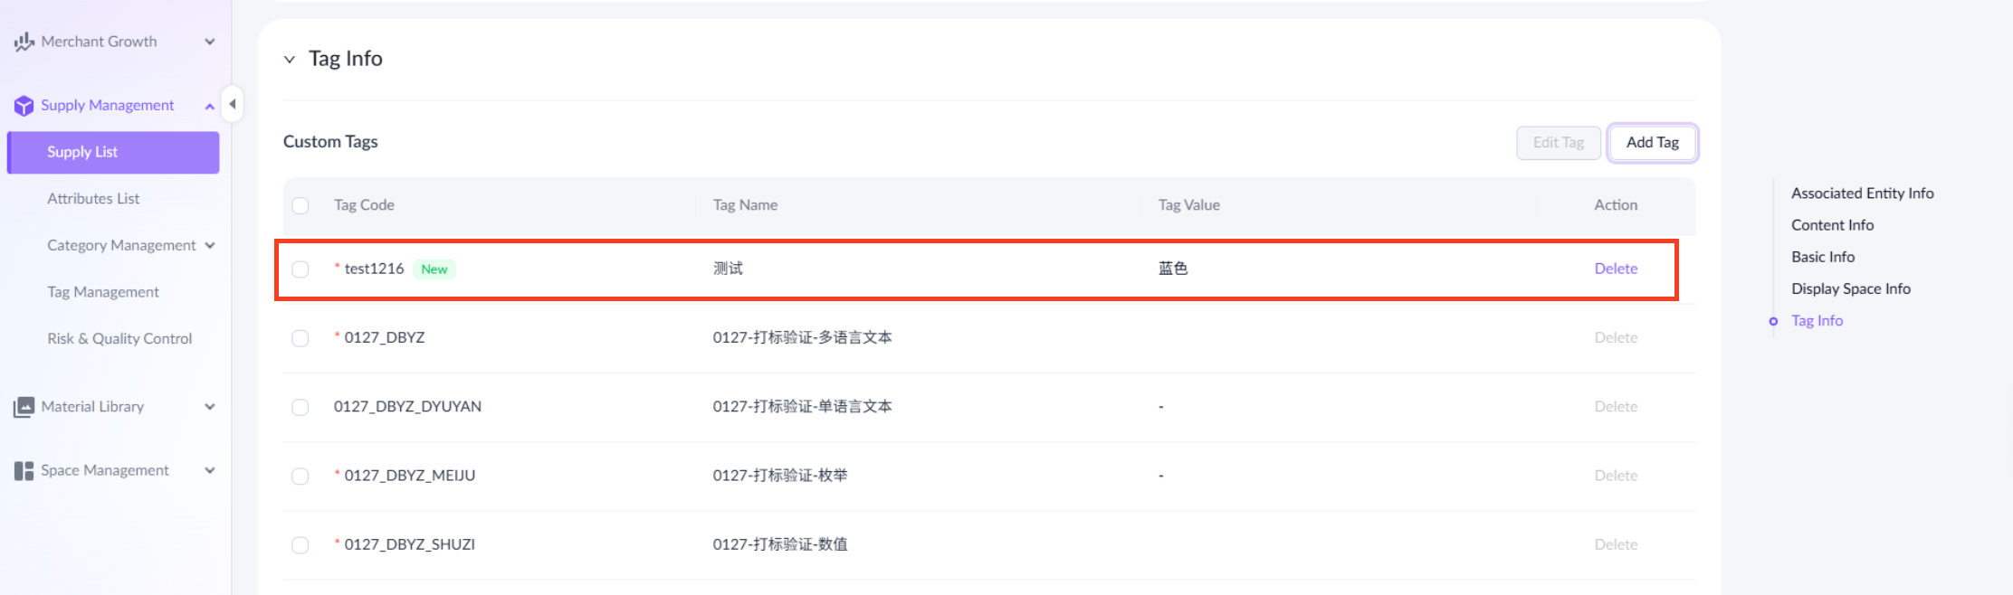
Task: Collapse the Supply Management menu
Action: coord(209,105)
